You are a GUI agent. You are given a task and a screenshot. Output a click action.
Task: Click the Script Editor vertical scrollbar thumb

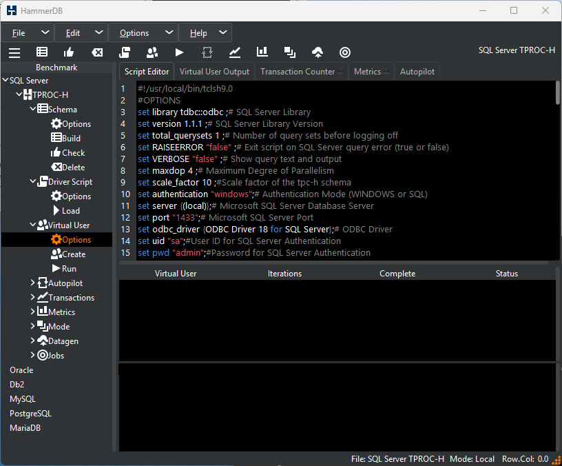pyautogui.click(x=557, y=92)
